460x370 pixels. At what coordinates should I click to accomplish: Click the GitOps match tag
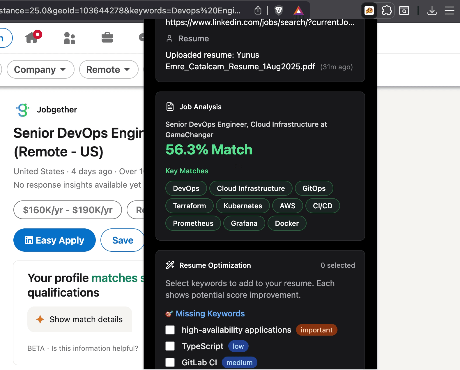click(x=314, y=188)
